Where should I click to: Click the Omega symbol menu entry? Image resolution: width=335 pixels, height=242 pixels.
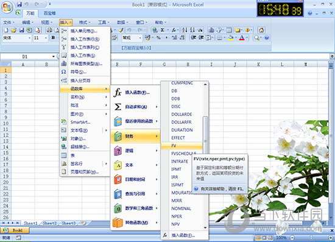click(64, 72)
